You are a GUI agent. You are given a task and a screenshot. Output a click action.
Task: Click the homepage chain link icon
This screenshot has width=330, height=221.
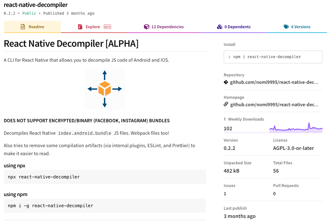[x=226, y=104]
